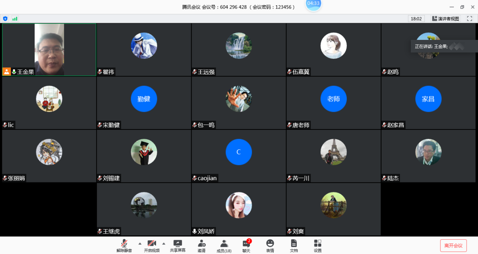Select 王金果's video tile
Viewport: 478px width, 254px height.
tap(49, 50)
